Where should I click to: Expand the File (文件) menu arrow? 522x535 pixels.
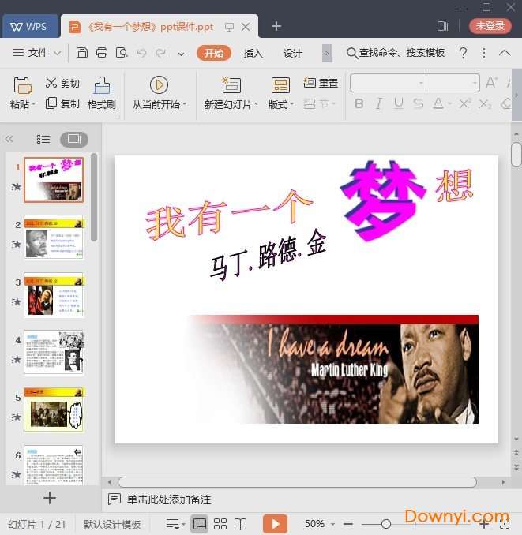click(58, 53)
